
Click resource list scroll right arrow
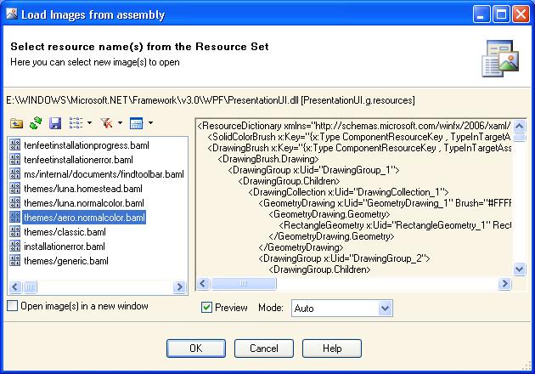pyautogui.click(x=179, y=287)
